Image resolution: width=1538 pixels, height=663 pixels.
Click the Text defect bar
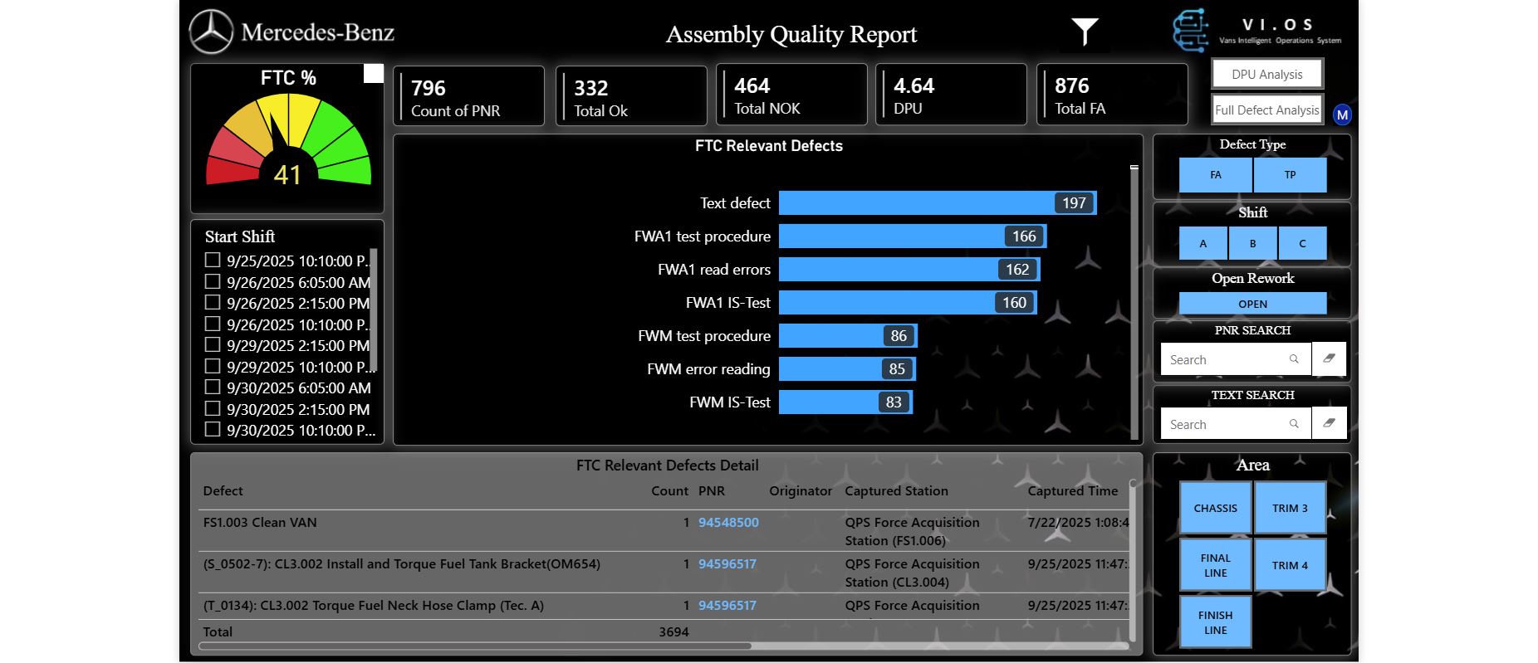(937, 203)
